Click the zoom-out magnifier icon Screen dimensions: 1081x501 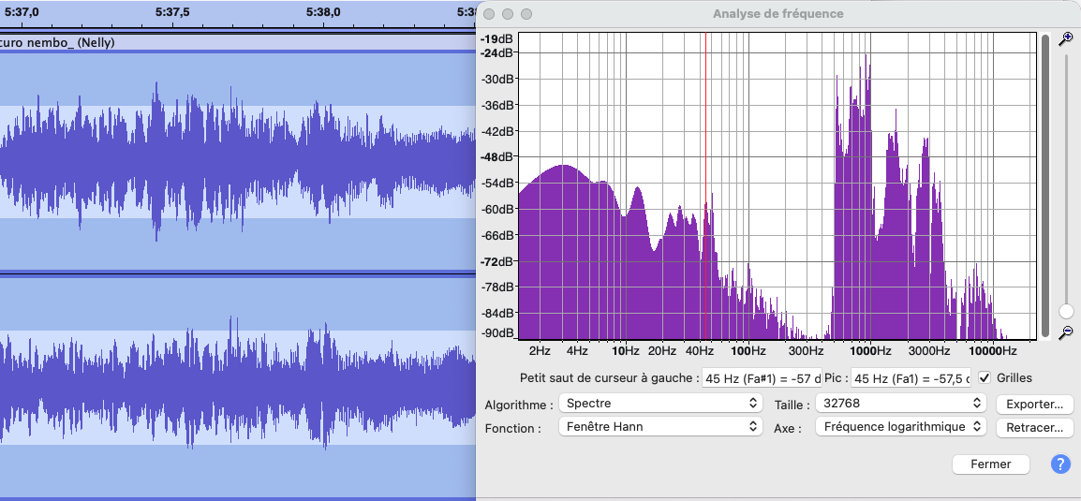point(1067,332)
